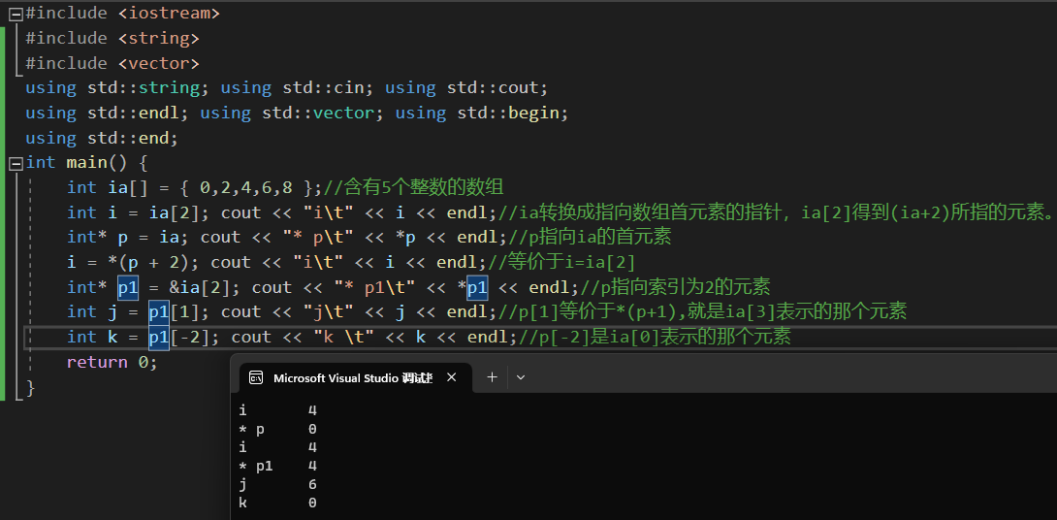Click the closing brace of main function
The image size is (1057, 520).
(30, 387)
